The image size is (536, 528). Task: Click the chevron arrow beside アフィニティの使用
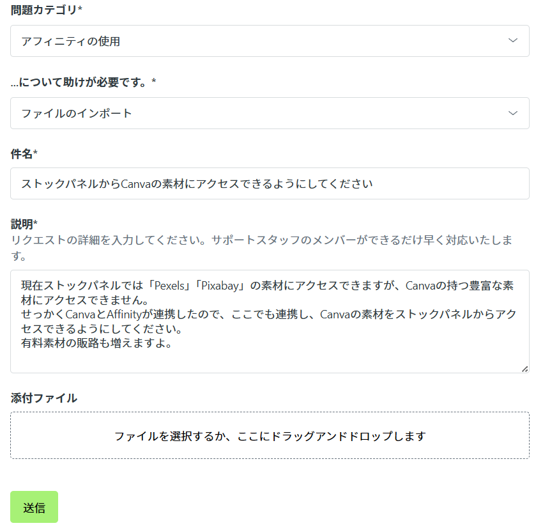[512, 41]
